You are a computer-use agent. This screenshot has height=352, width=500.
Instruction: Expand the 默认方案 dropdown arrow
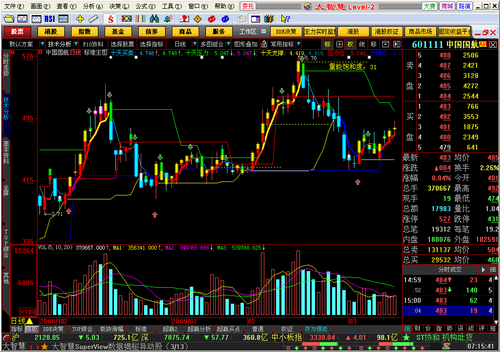coord(42,44)
